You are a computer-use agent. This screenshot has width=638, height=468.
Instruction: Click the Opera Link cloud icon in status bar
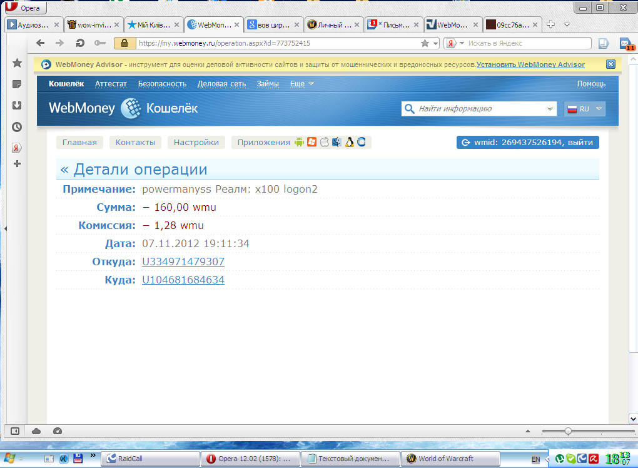point(36,431)
